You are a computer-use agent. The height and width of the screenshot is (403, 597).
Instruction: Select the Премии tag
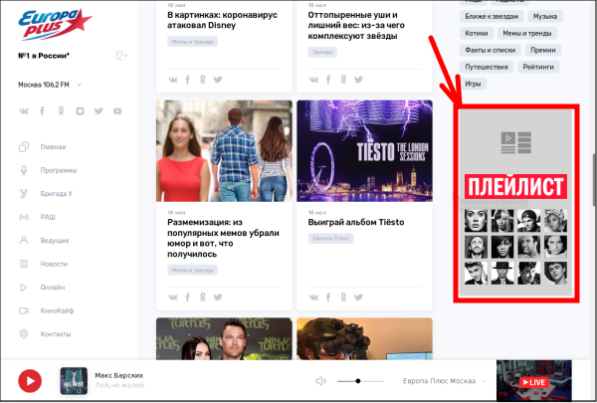(543, 50)
